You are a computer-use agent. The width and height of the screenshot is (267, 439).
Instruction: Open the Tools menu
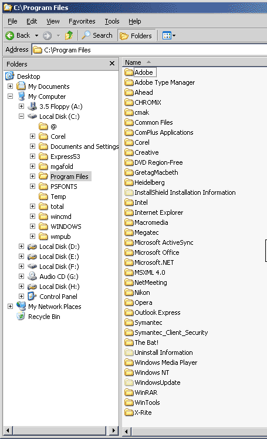(x=111, y=21)
